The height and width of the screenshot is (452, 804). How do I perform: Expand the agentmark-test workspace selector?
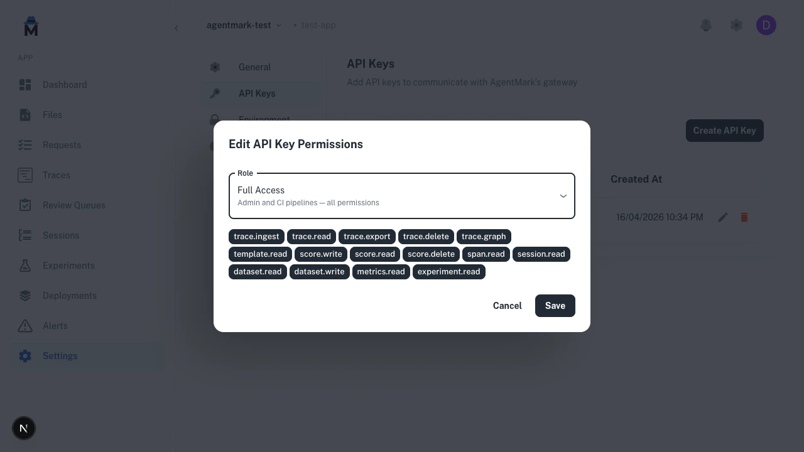click(x=244, y=25)
